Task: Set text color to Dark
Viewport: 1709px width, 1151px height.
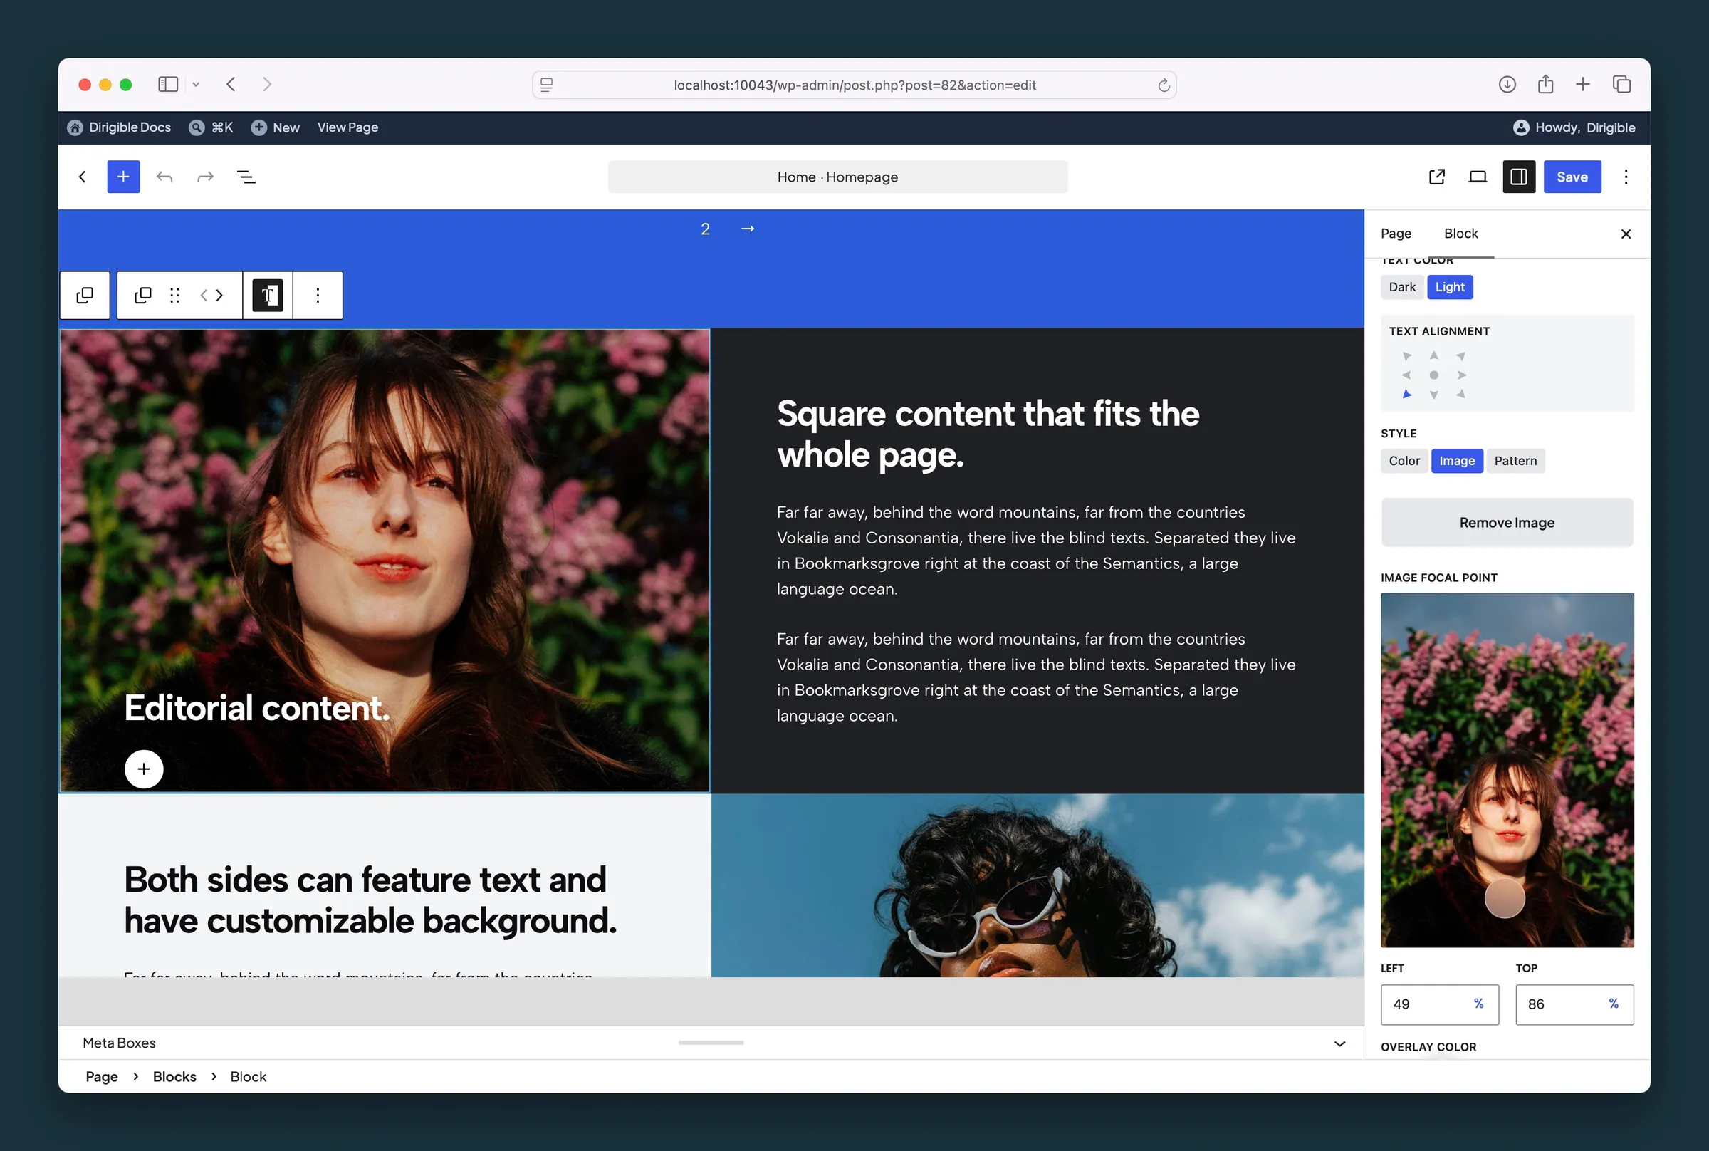Action: tap(1402, 287)
